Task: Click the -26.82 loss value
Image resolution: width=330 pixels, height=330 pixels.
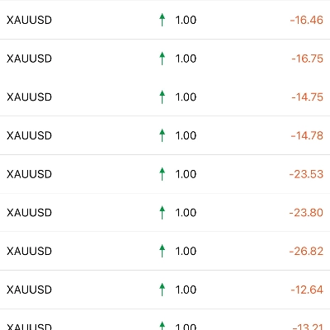Action: (x=306, y=251)
